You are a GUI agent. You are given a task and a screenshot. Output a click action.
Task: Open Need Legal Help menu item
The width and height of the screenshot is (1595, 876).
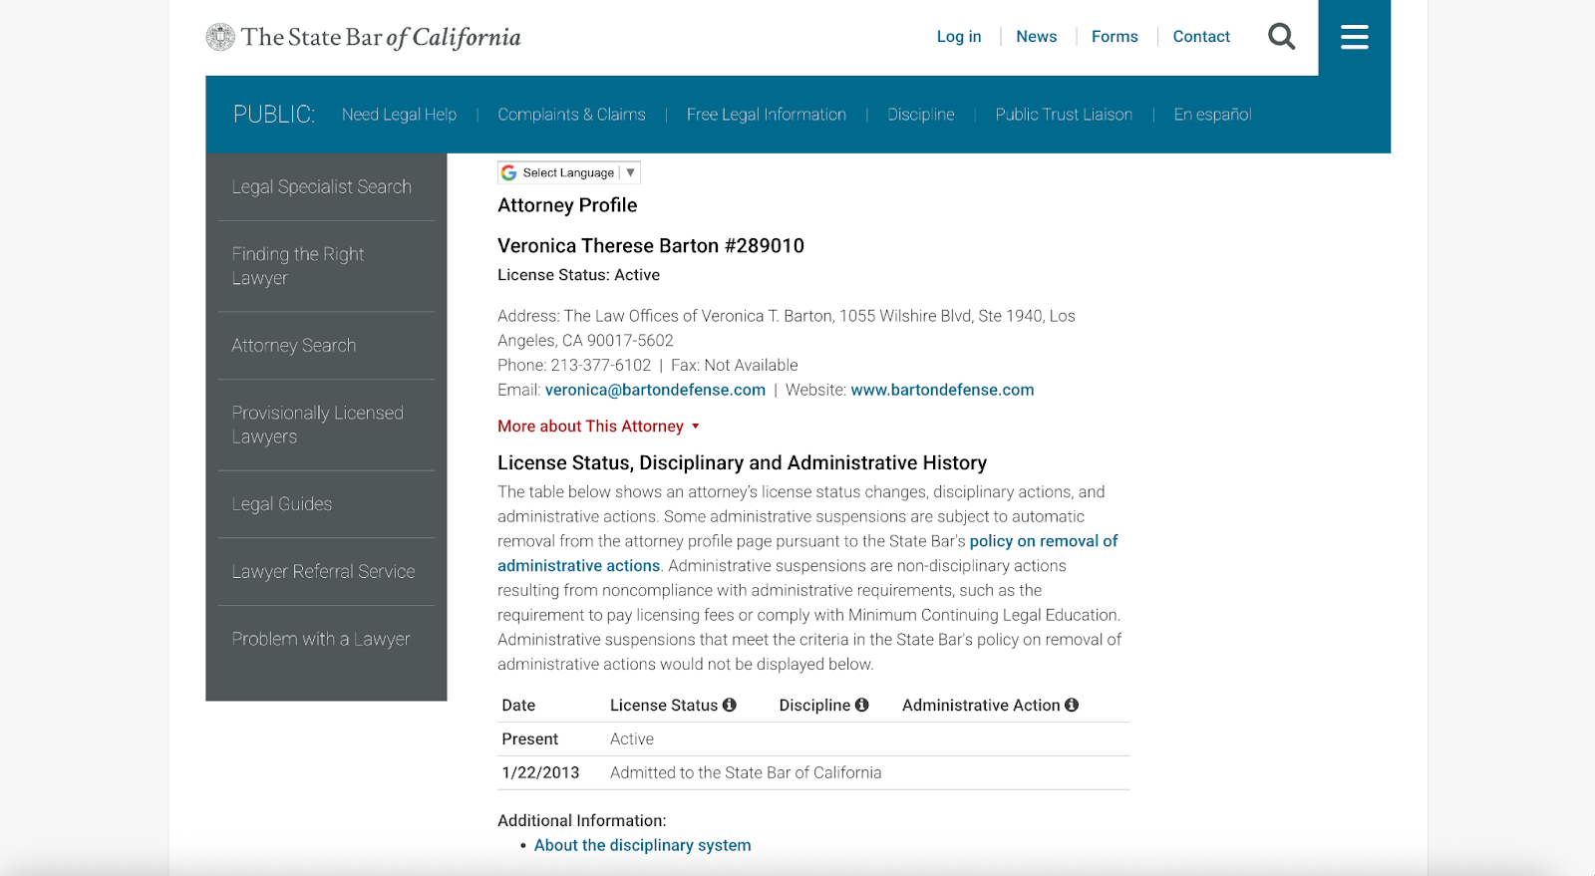coord(399,115)
